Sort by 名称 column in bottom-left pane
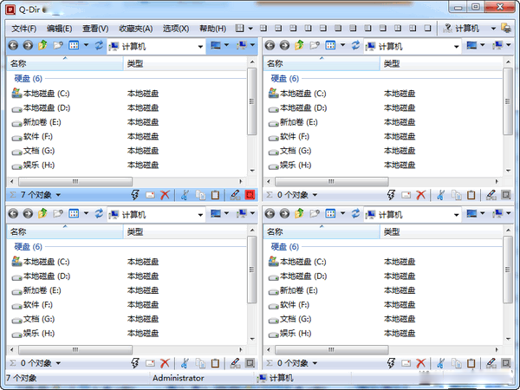This screenshot has height=390, width=520. click(65, 231)
